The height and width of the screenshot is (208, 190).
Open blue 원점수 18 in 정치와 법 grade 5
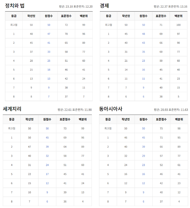point(49,70)
